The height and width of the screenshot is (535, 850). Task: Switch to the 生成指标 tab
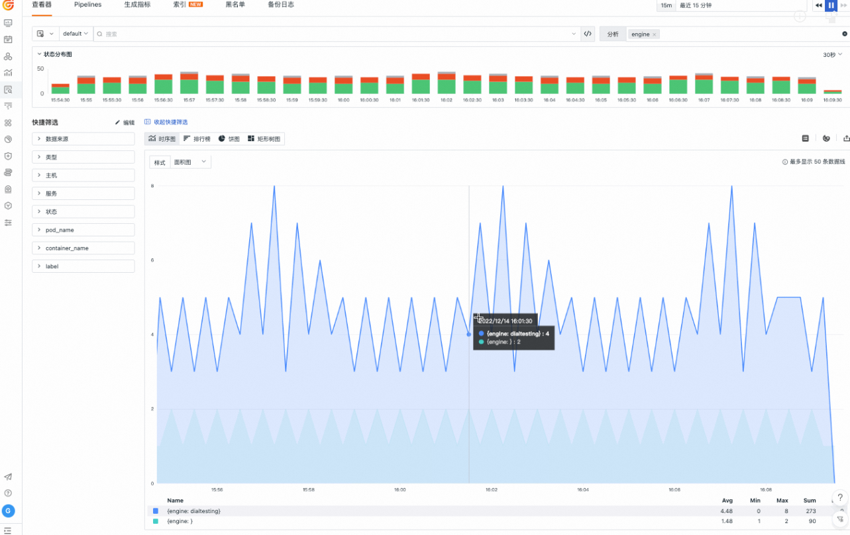(x=137, y=5)
